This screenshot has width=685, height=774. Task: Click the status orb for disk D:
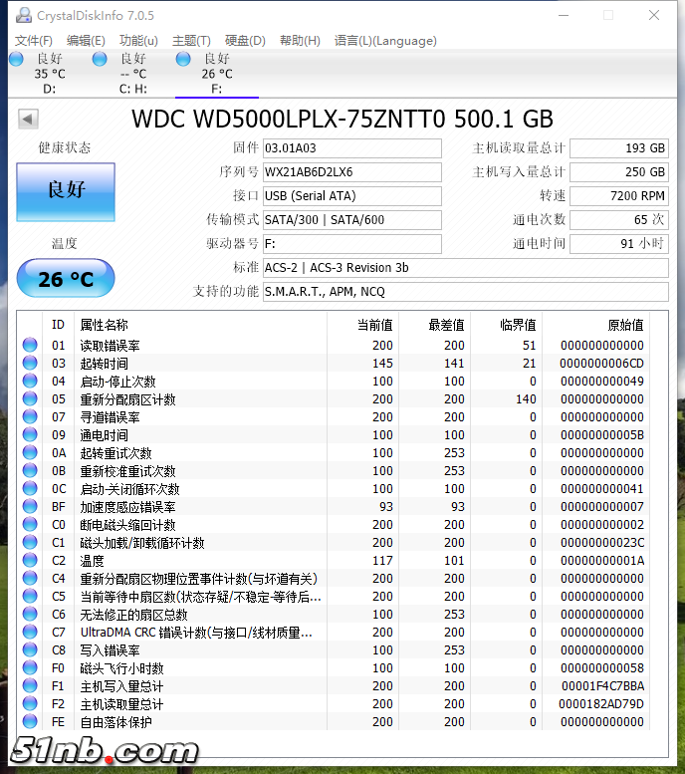[x=16, y=59]
